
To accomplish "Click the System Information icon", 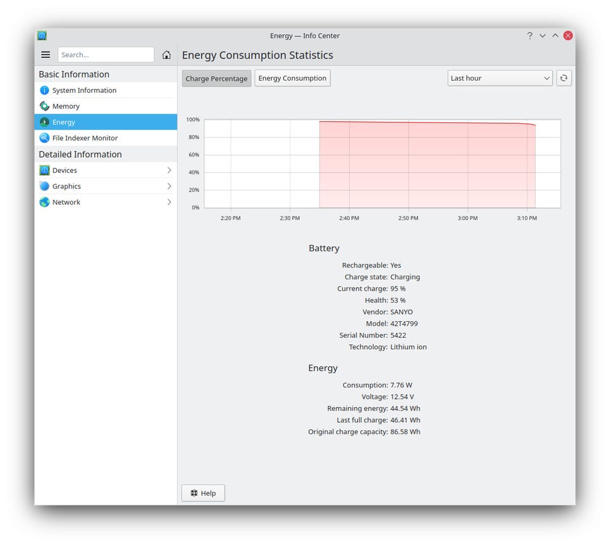I will [x=44, y=90].
